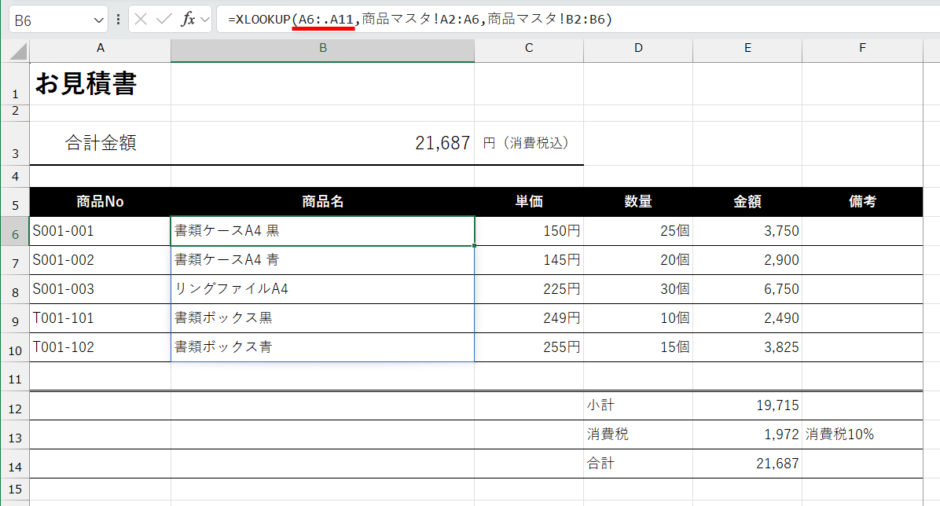Screen dimensions: 940x506
Task: Click the 小計 label cell
Action: tap(637, 405)
